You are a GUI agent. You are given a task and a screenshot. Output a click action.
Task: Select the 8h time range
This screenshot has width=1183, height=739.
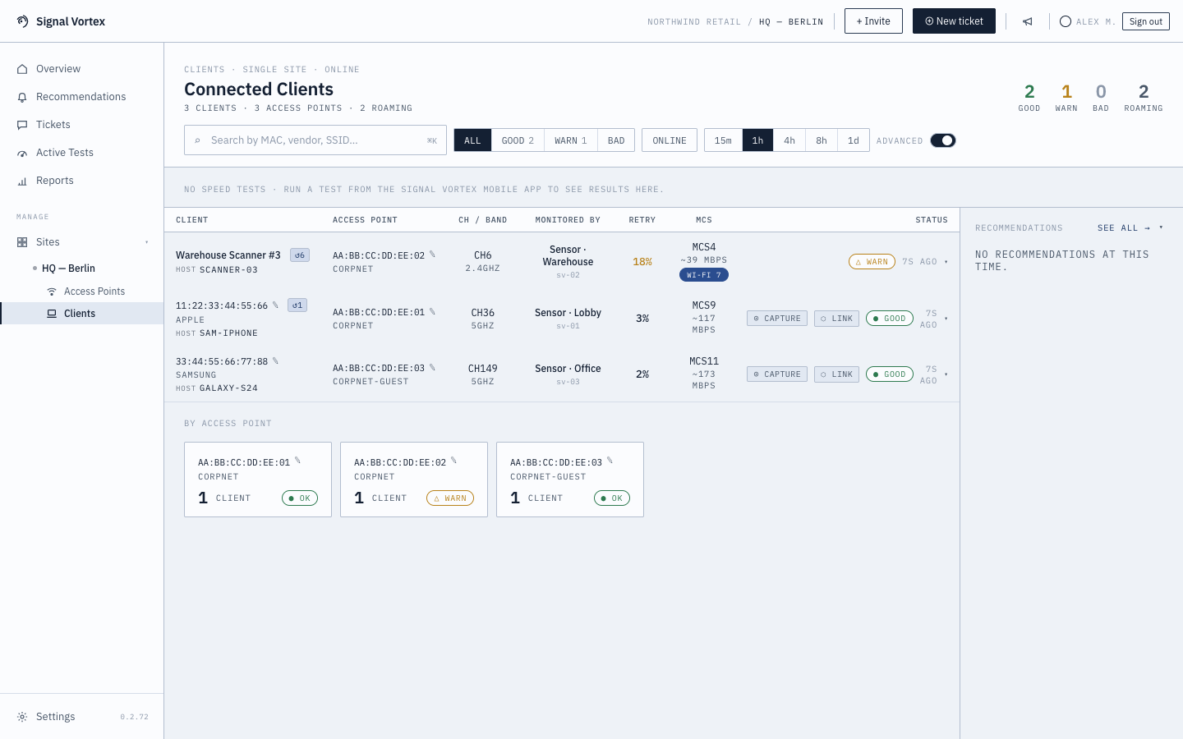click(x=822, y=140)
